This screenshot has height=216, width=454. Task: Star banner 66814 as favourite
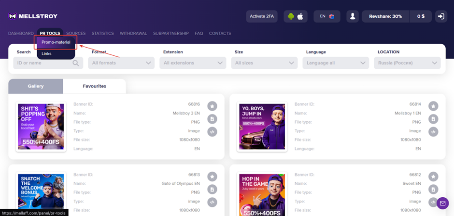[433, 106]
